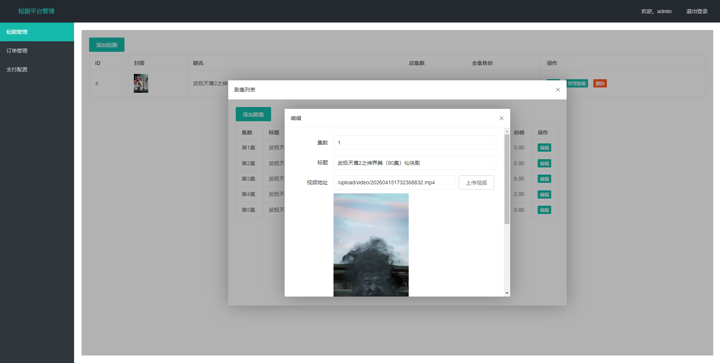The image size is (720, 363).
Task: Click into the 标题 text field
Action: click(x=414, y=163)
